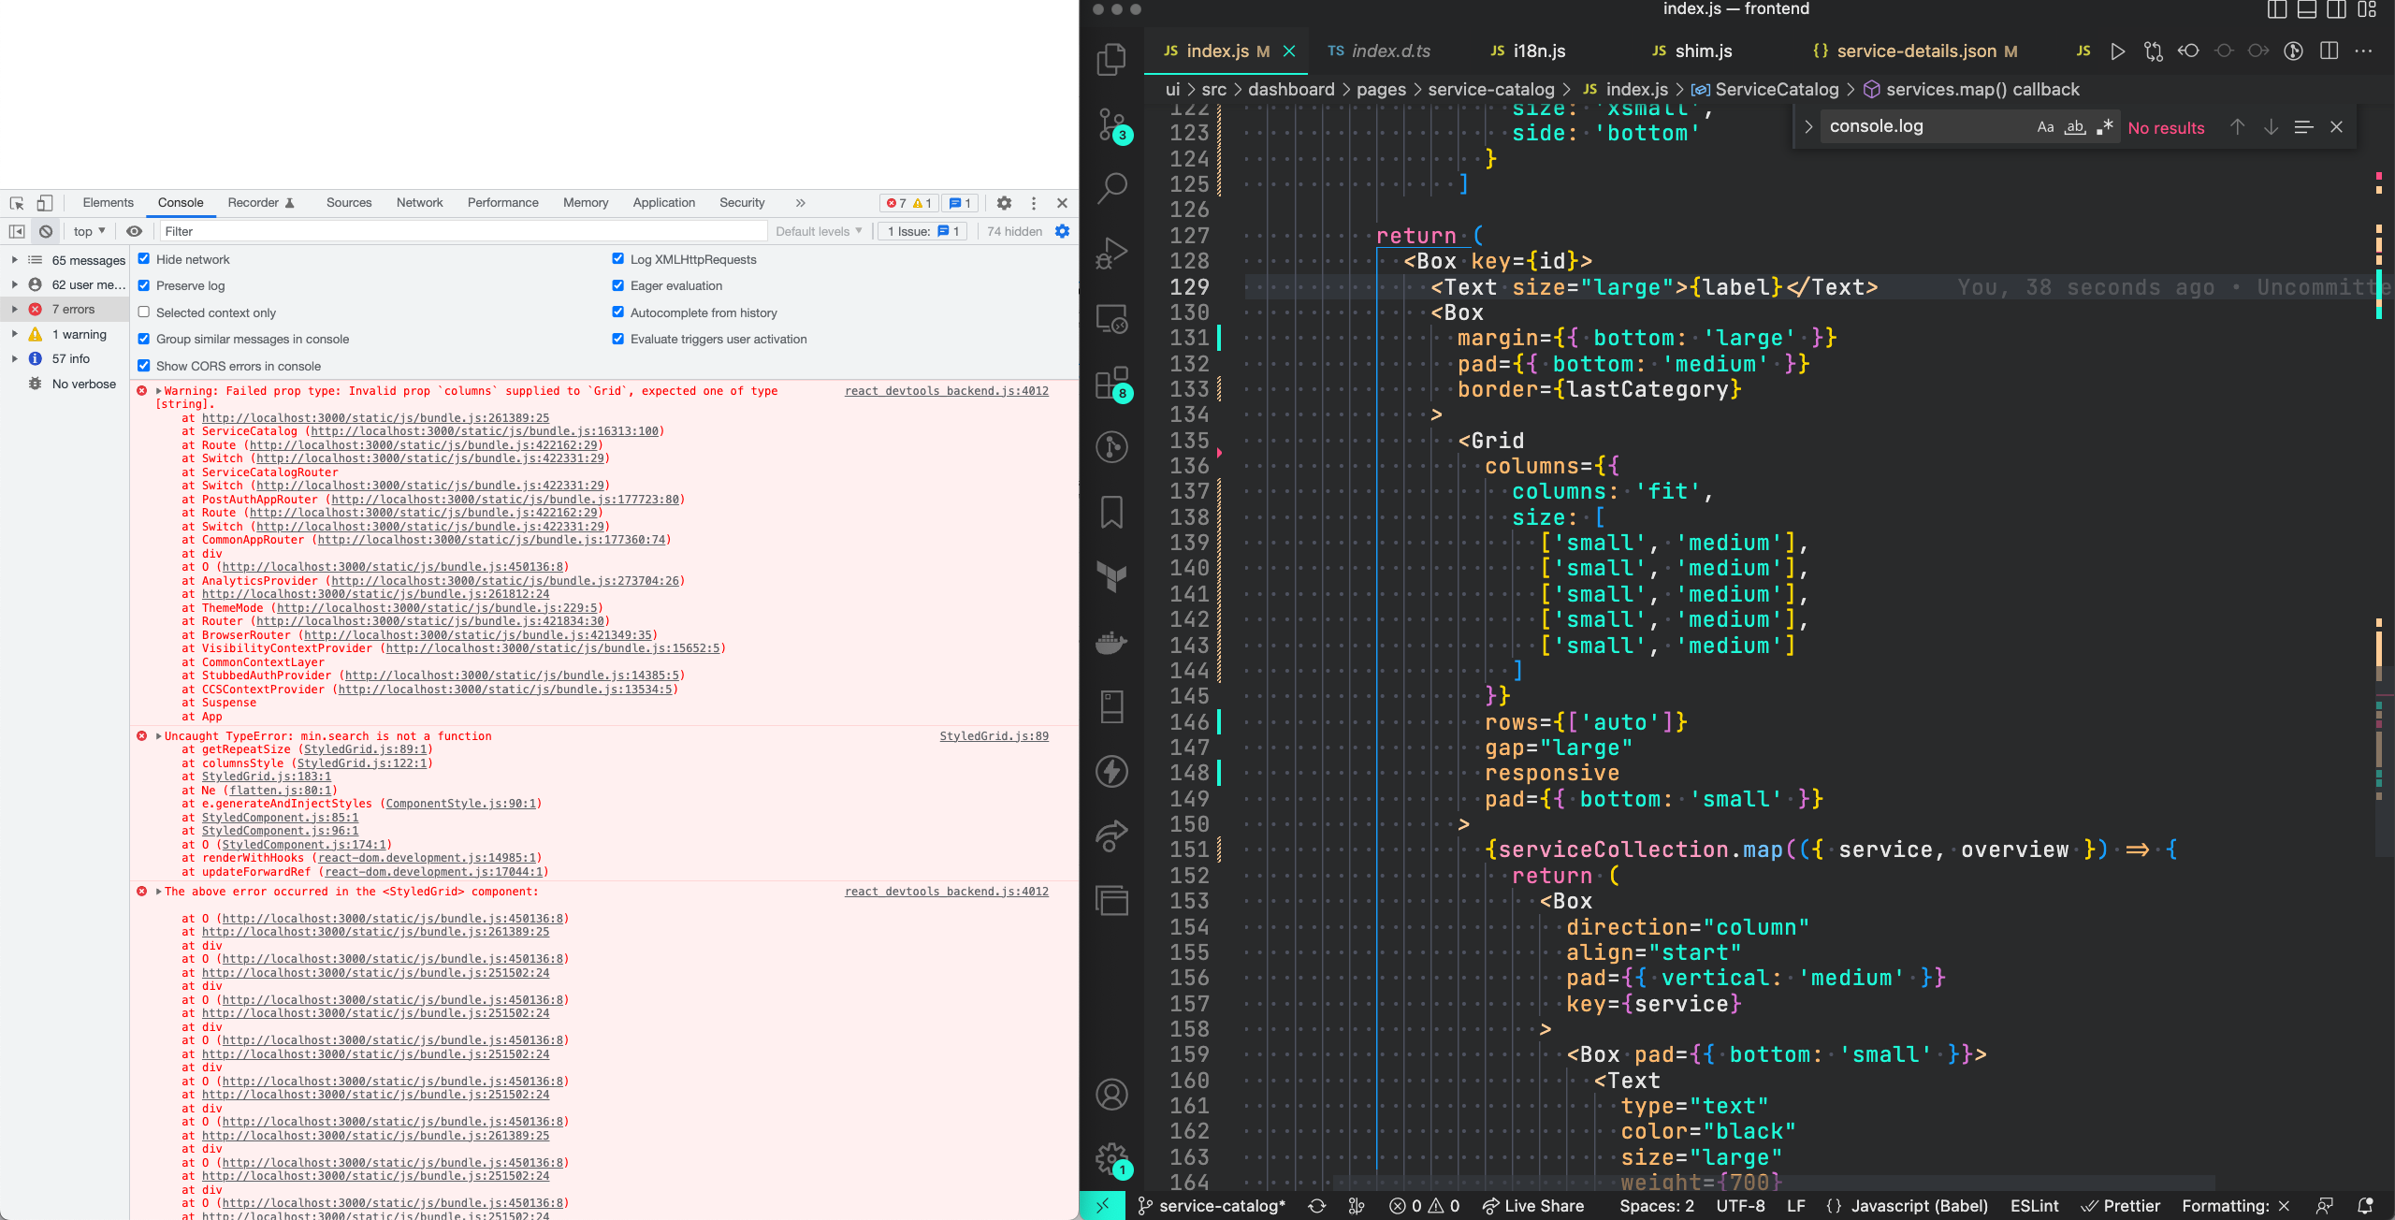This screenshot has width=2395, height=1220.
Task: Switch to the Network tab in DevTools
Action: [x=419, y=203]
